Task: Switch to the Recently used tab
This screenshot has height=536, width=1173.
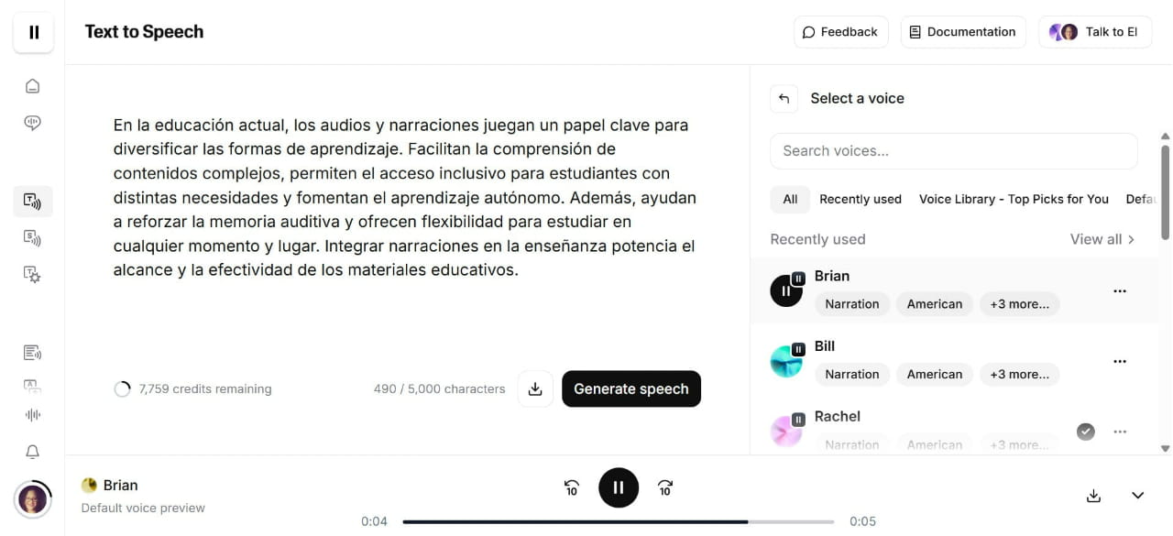Action: point(861,199)
